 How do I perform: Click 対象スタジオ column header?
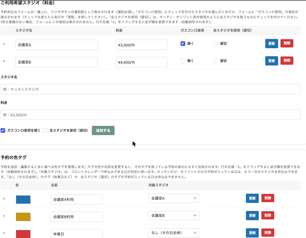tap(158, 185)
